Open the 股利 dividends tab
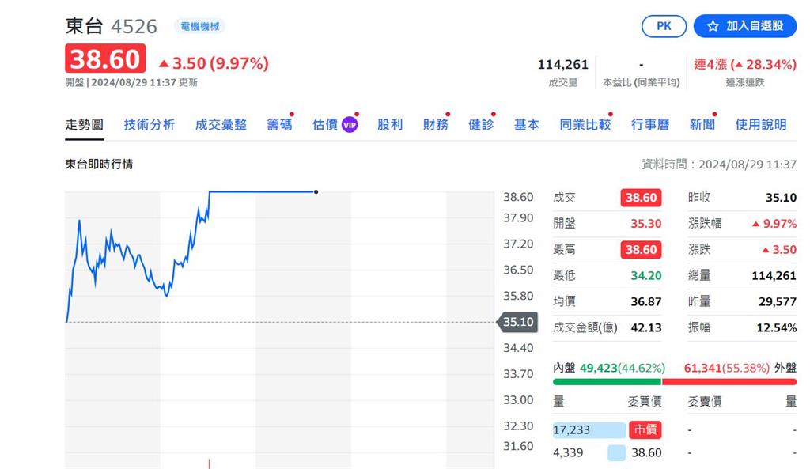The width and height of the screenshot is (810, 469). click(390, 124)
